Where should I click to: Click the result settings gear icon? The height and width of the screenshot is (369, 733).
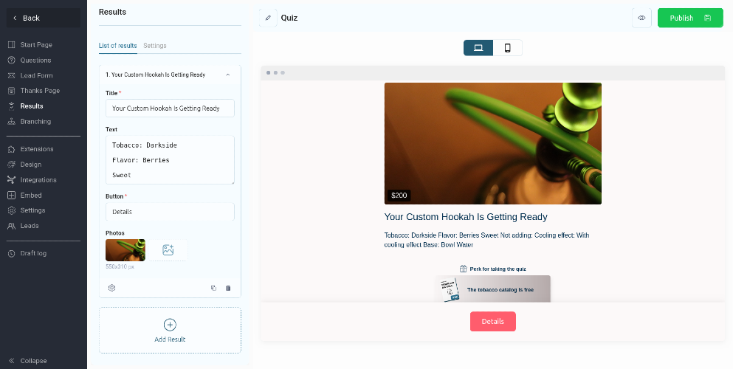(111, 288)
